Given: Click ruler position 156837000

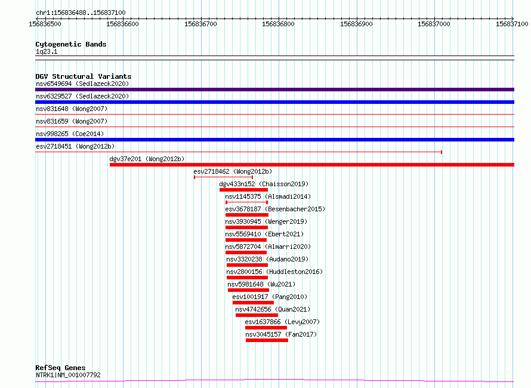Looking at the screenshot, I should click(x=434, y=24).
